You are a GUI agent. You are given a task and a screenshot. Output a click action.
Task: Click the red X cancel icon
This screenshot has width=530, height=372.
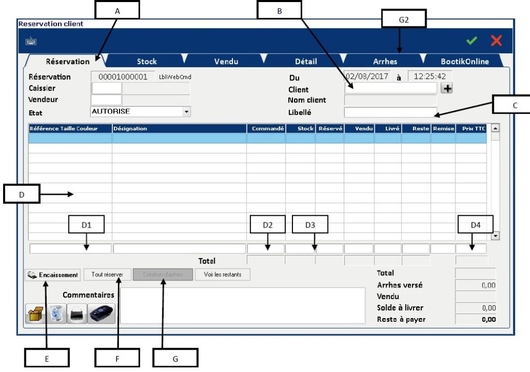point(496,41)
